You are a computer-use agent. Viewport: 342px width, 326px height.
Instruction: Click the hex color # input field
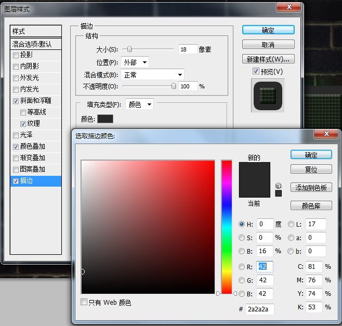(x=259, y=309)
